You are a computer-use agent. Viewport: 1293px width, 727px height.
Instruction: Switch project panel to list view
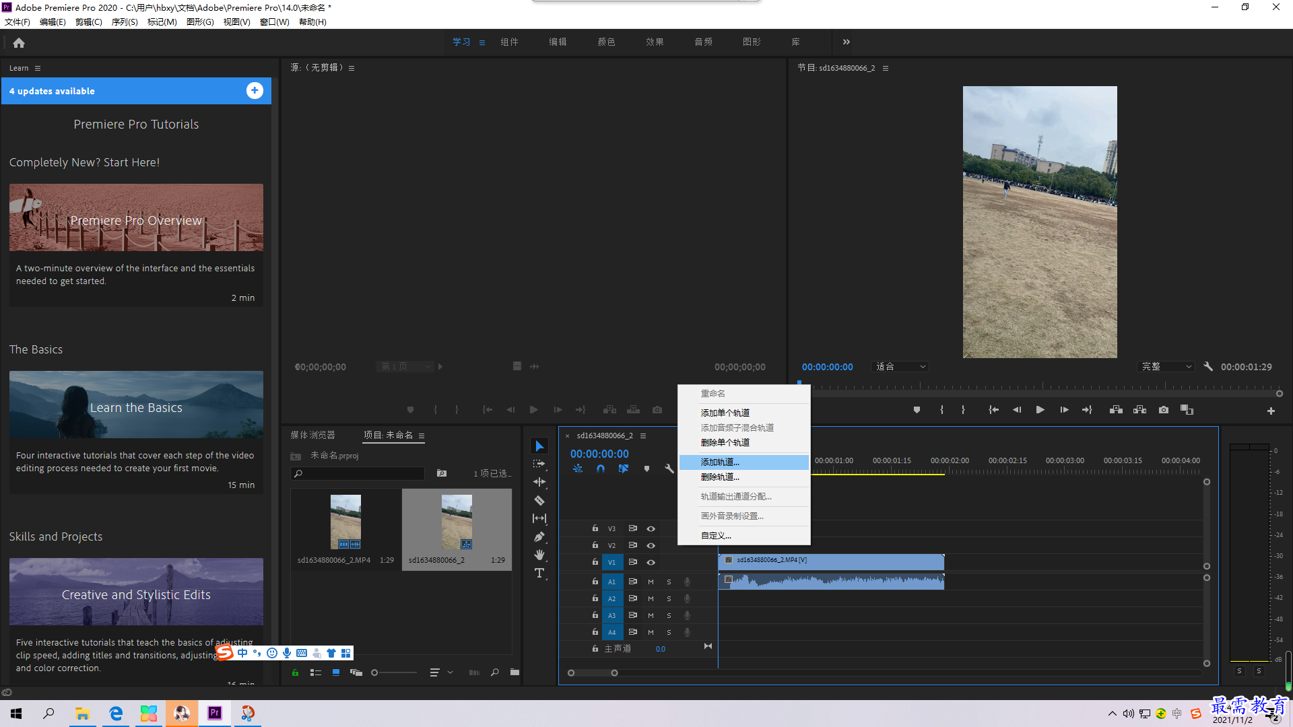coord(315,672)
